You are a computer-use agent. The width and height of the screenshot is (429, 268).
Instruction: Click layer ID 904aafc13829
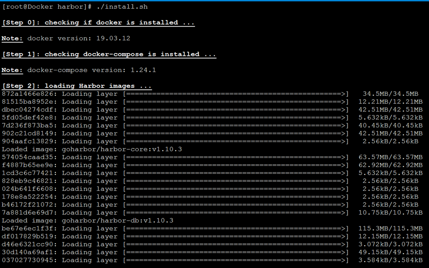27,141
